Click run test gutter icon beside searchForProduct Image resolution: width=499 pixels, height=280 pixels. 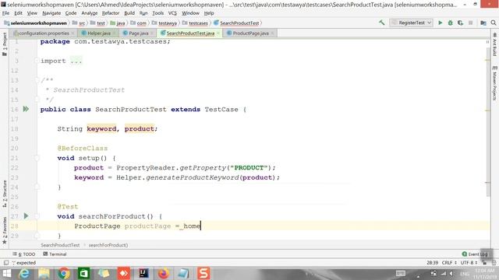(x=26, y=216)
